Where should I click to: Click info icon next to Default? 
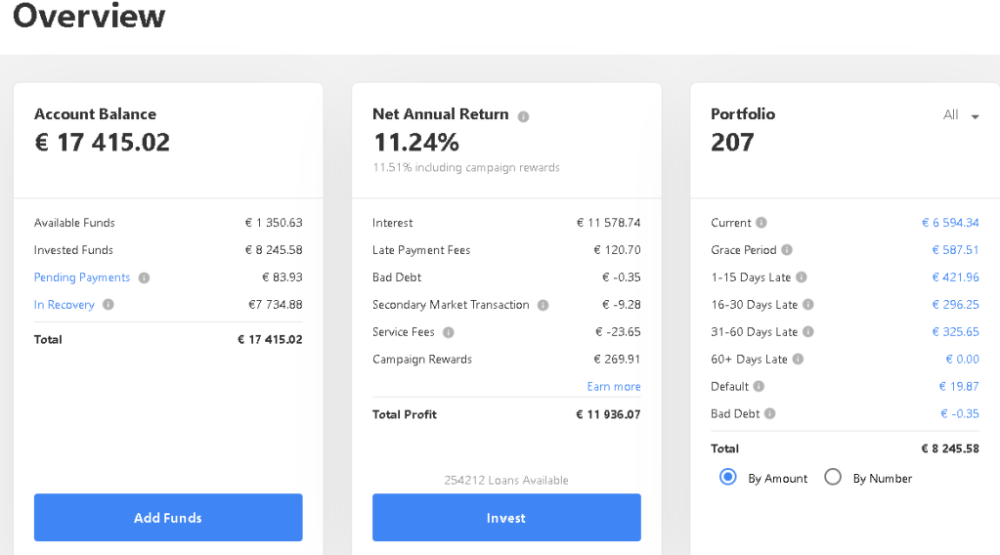click(x=760, y=387)
